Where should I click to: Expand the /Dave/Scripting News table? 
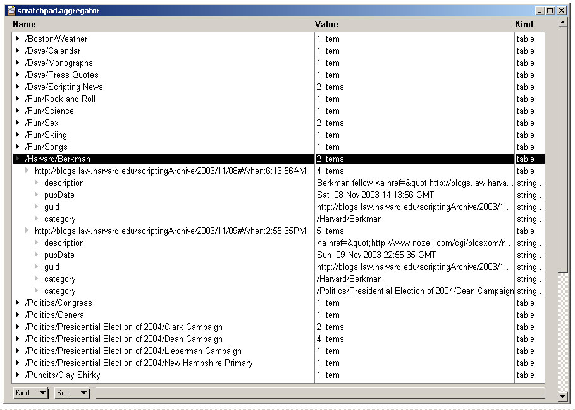(18, 87)
